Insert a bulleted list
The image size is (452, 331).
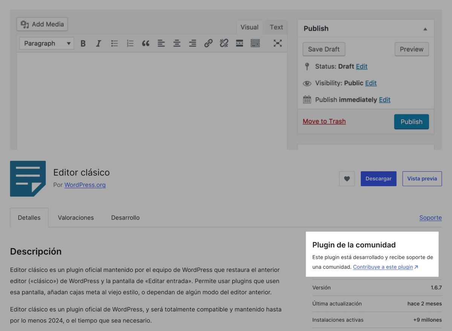115,43
